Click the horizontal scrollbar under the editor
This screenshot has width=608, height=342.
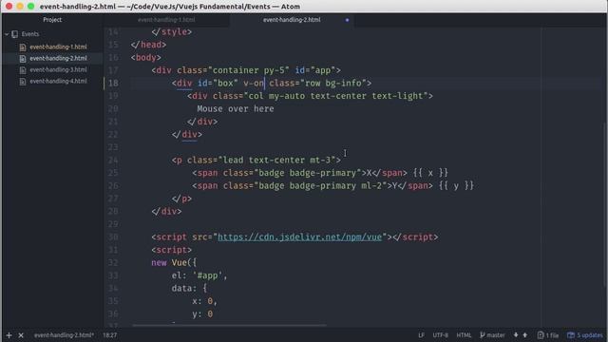click(229, 325)
